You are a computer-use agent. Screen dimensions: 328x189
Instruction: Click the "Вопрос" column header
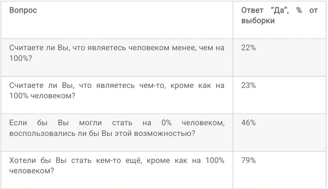pyautogui.click(x=23, y=11)
